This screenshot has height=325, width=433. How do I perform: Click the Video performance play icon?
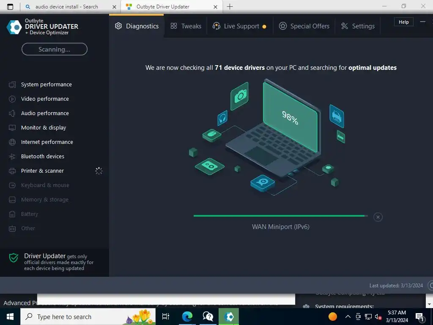coord(12,99)
